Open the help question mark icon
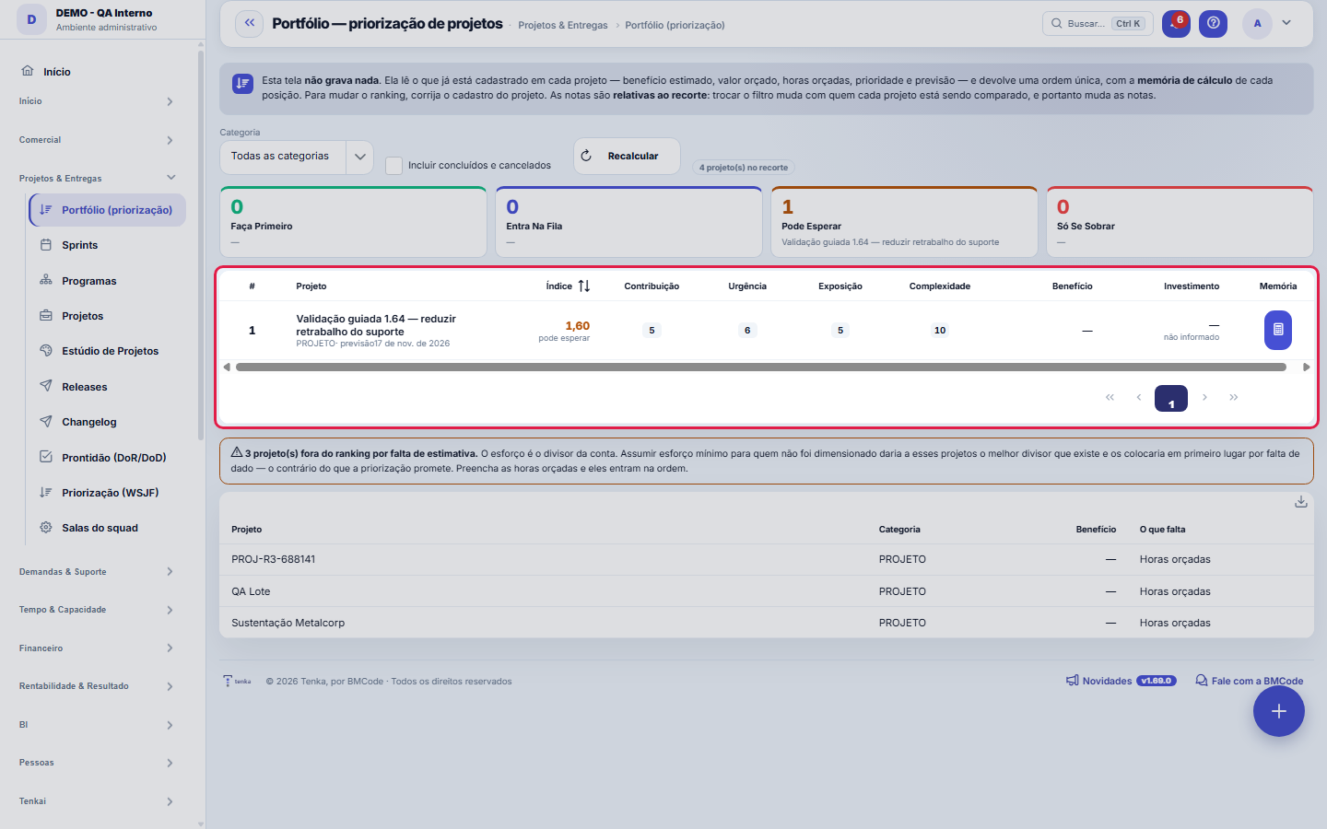Viewport: 1327px width, 829px height. click(1214, 23)
